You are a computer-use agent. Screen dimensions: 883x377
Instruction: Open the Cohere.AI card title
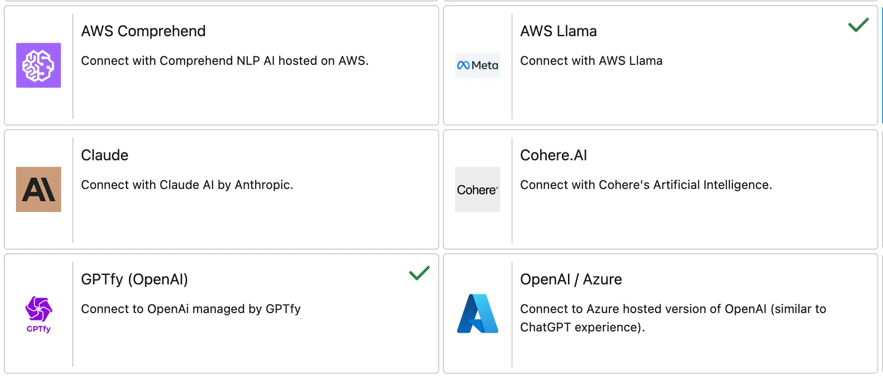click(553, 155)
